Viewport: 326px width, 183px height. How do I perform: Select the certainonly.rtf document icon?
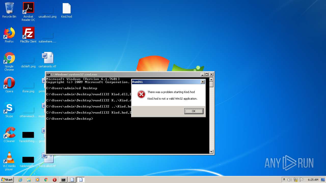47,60
